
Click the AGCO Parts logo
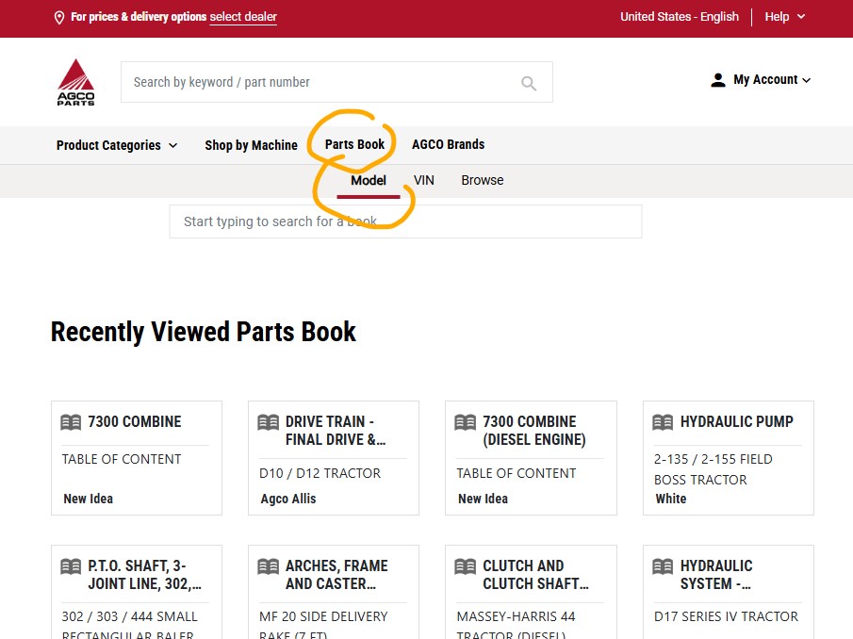pyautogui.click(x=75, y=82)
